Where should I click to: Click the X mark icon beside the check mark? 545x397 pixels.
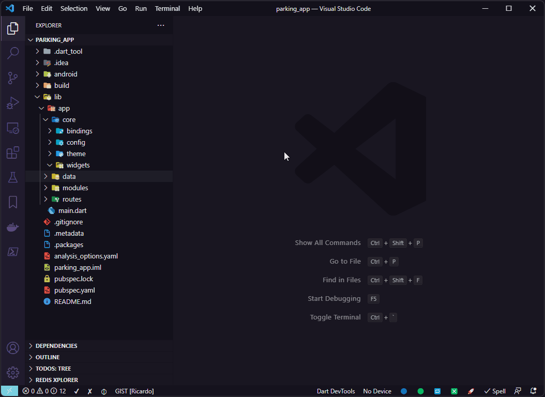coord(90,391)
